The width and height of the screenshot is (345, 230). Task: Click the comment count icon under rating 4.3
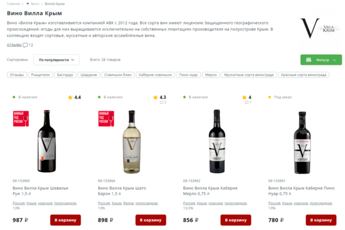coord(159,102)
